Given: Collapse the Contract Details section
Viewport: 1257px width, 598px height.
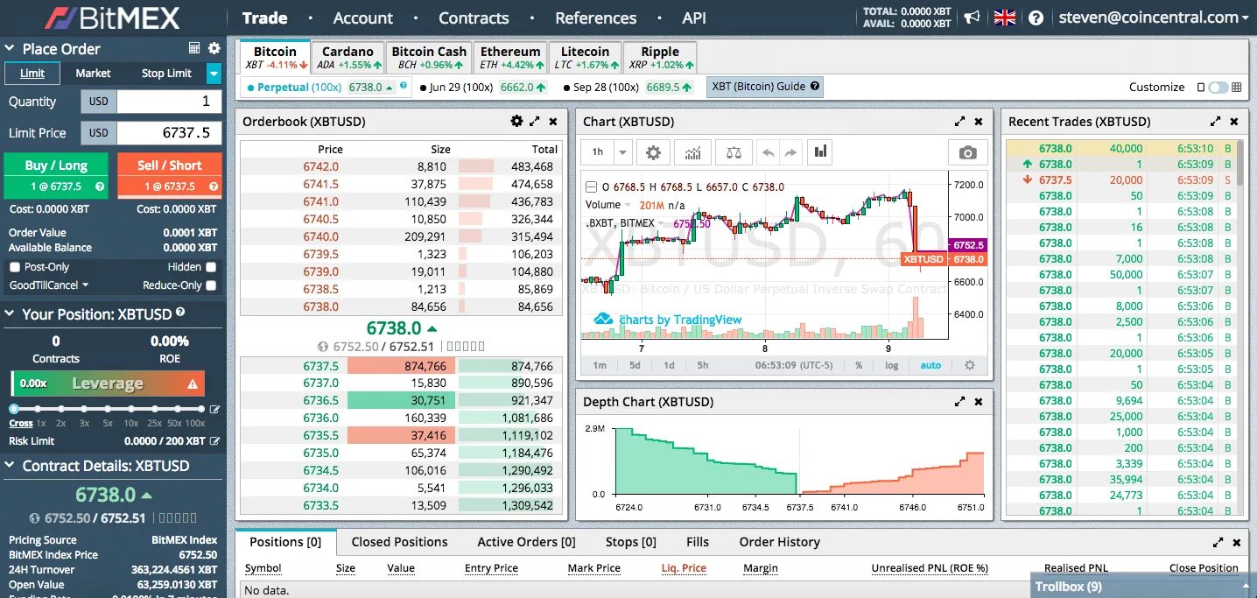Looking at the screenshot, I should (10, 466).
